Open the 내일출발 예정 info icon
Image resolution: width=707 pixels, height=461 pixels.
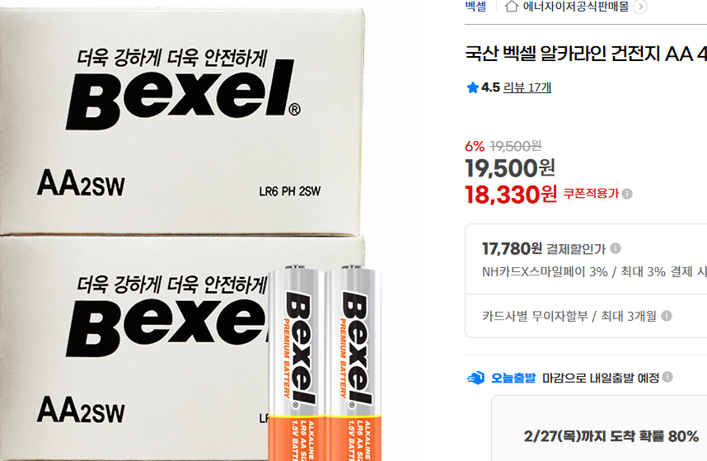[x=667, y=377]
